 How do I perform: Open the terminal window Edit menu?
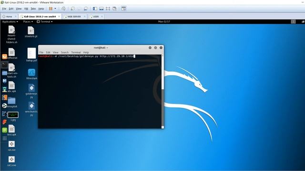pos(48,52)
